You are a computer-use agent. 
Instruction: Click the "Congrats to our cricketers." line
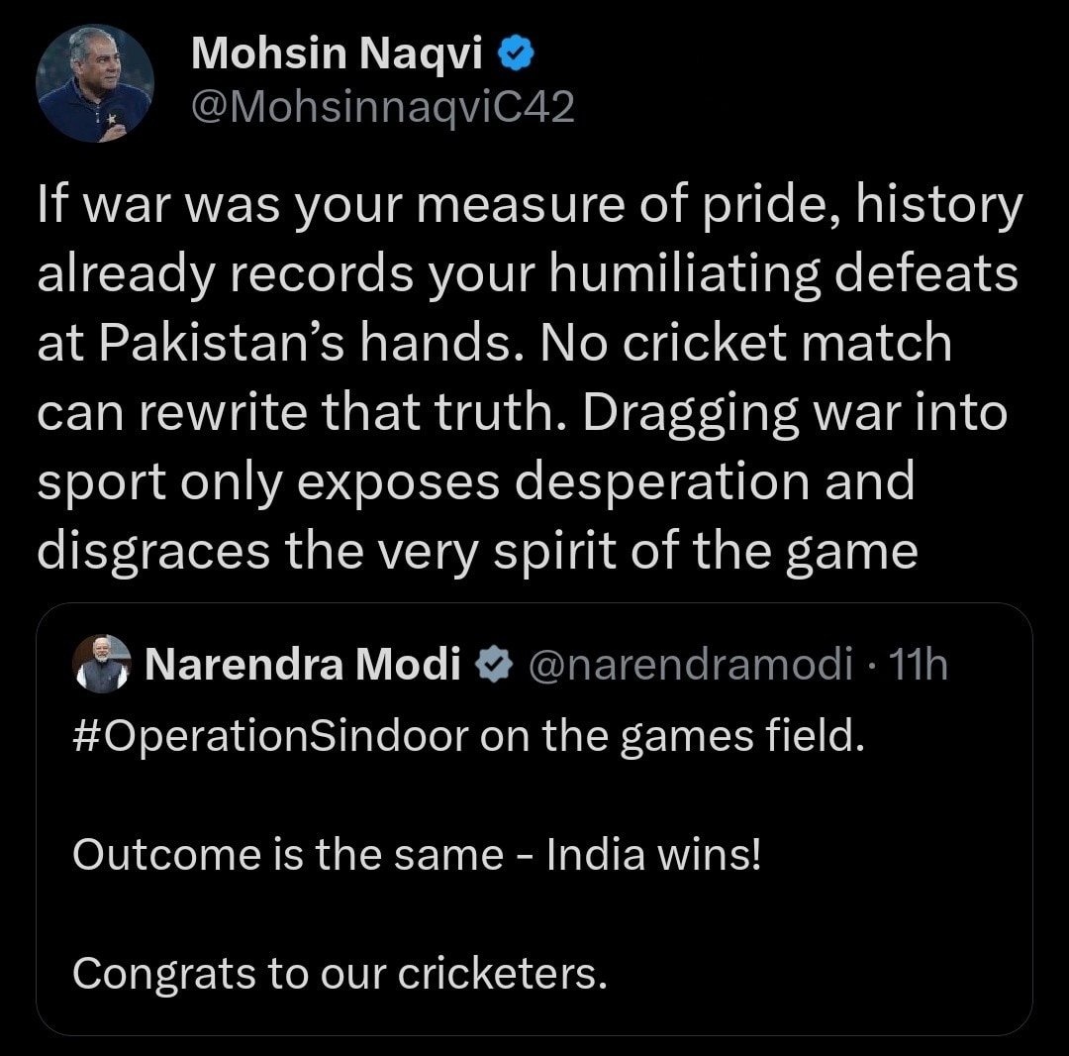(x=339, y=973)
